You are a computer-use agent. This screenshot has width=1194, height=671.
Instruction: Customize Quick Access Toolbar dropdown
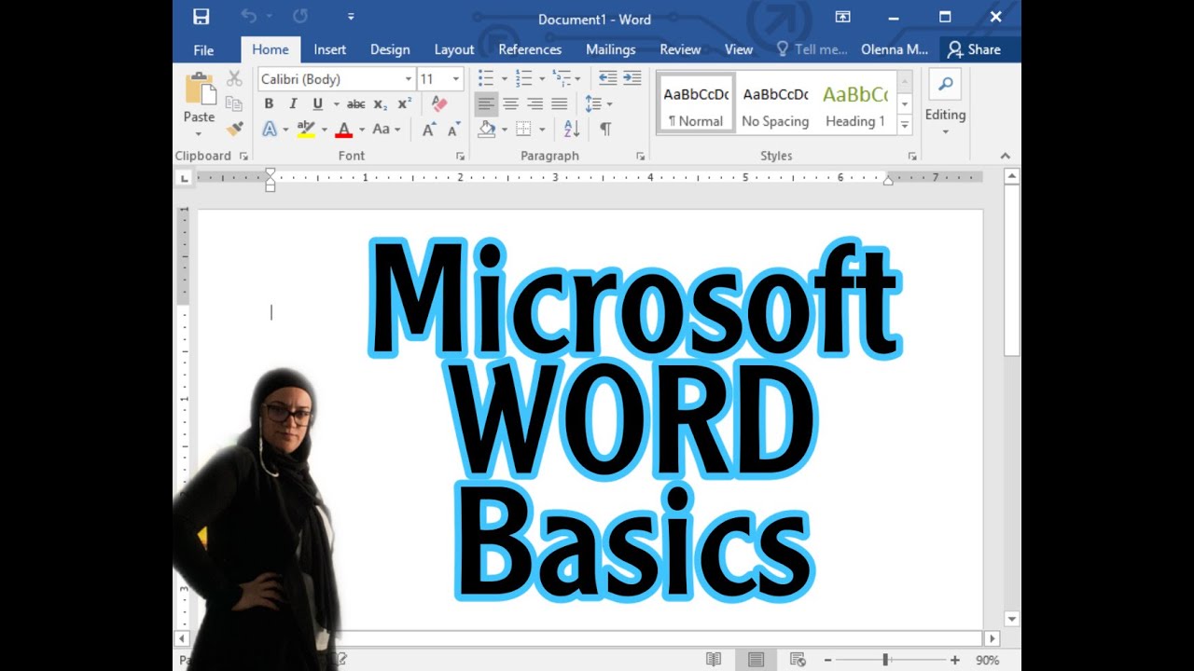[351, 17]
